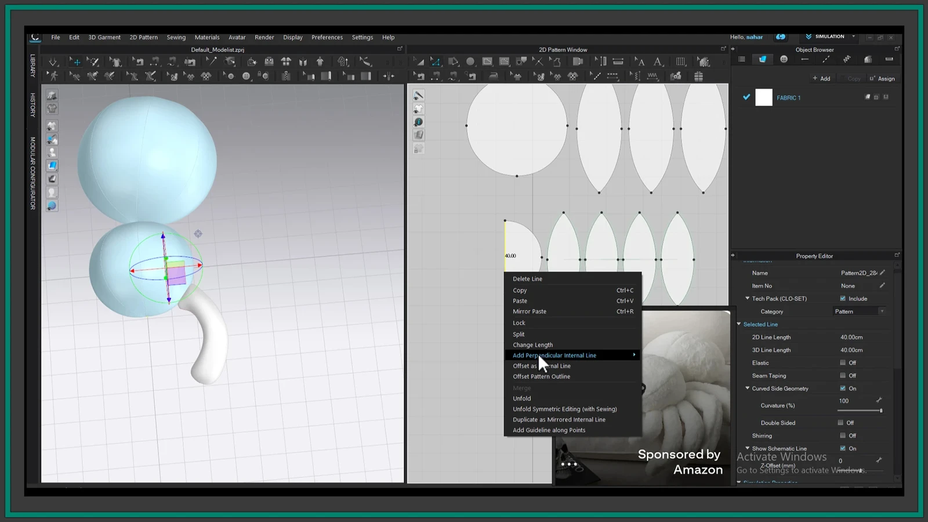Collapse the Selected Line section
Screen dimensions: 928x522
coord(739,324)
